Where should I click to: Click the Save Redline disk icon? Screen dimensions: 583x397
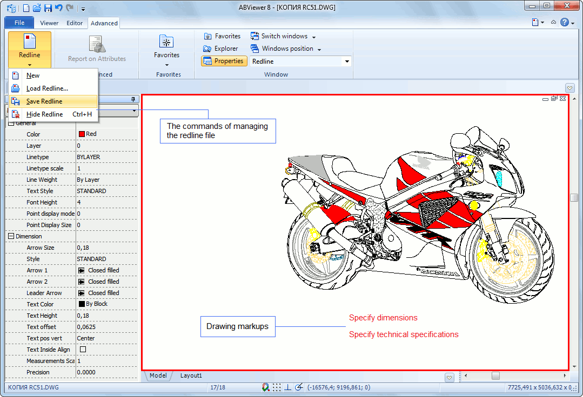pos(15,101)
